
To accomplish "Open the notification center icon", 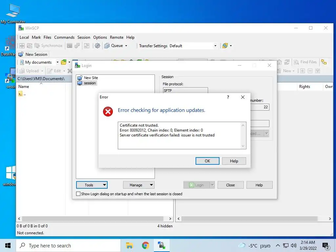I will point(326,245).
